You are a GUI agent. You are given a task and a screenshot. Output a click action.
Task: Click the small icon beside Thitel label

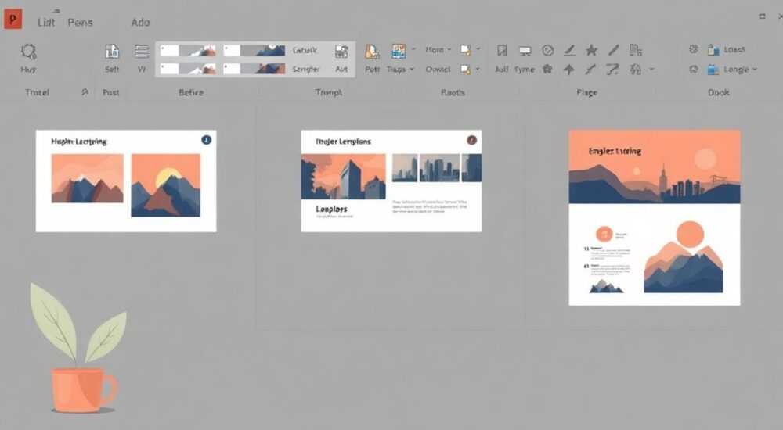pos(85,92)
